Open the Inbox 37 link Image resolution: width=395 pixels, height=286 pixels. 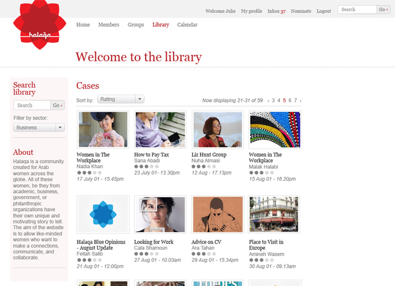coord(277,11)
